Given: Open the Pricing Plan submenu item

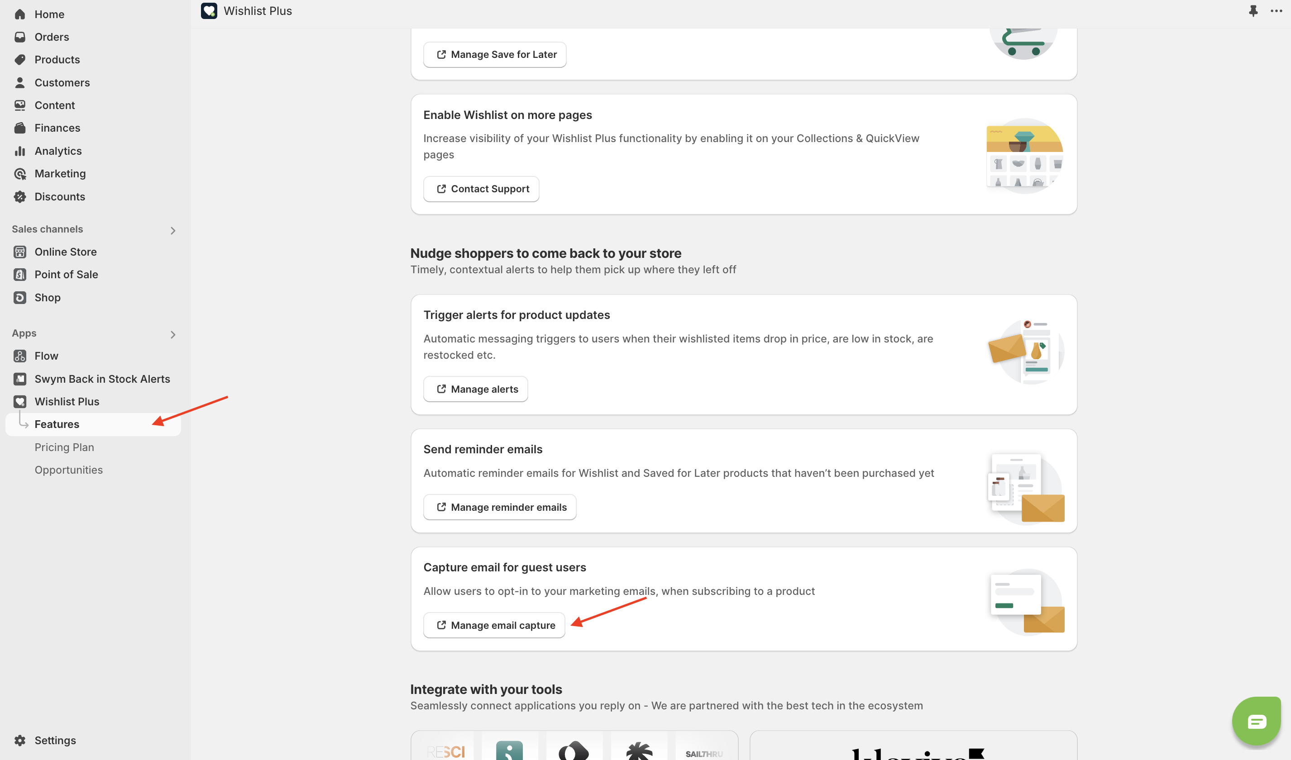Looking at the screenshot, I should 65,447.
